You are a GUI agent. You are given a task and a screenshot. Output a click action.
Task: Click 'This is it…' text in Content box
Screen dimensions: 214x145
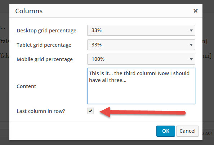tap(101, 73)
